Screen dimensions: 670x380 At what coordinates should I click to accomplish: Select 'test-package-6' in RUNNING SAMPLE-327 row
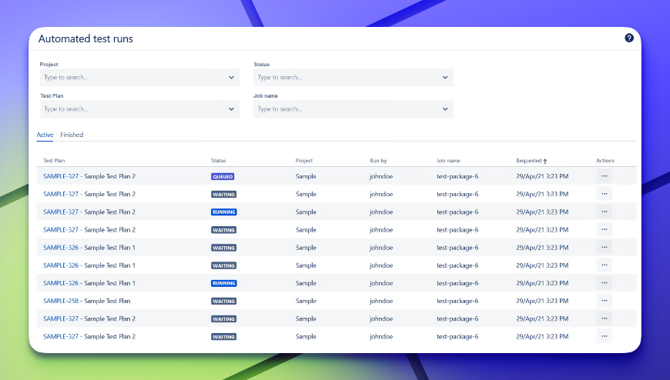pyautogui.click(x=457, y=212)
